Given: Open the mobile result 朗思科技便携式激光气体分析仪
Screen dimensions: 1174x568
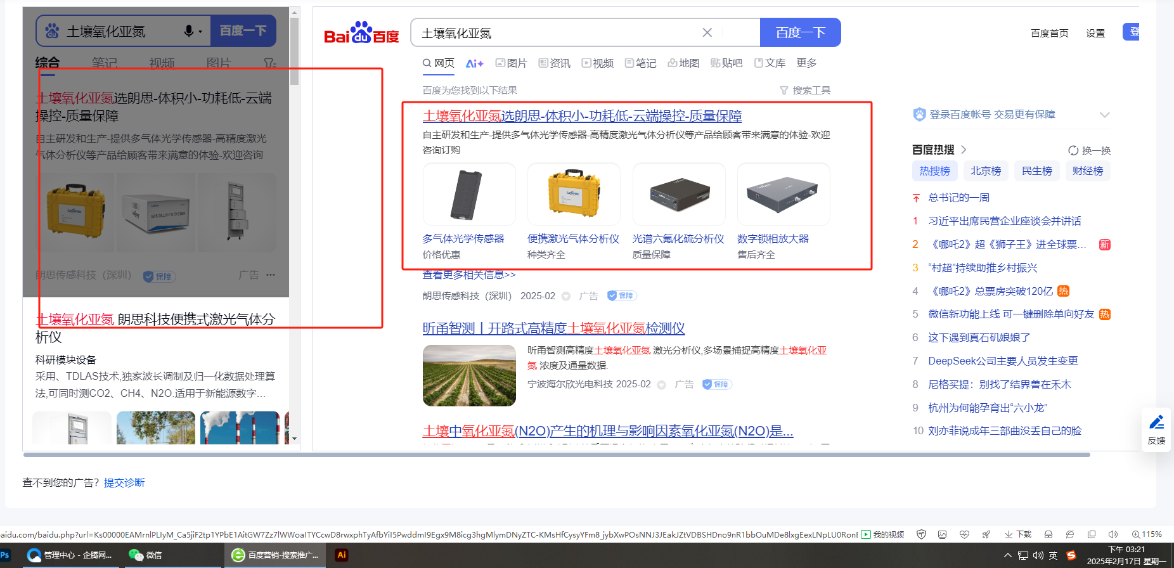Looking at the screenshot, I should click(155, 328).
